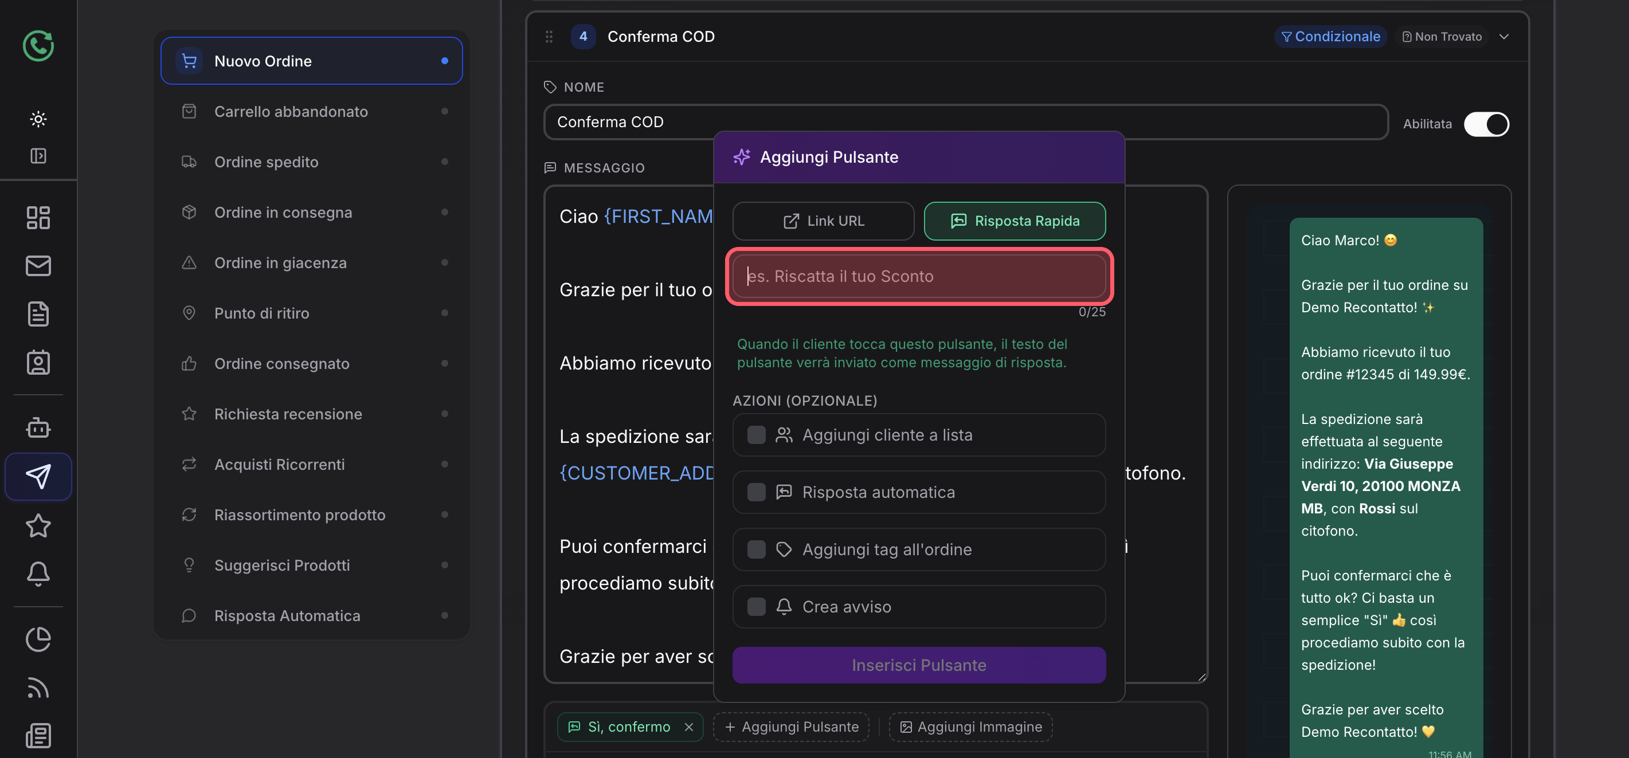This screenshot has width=1629, height=758.
Task: Check the Risposta automatica action
Action: point(757,492)
